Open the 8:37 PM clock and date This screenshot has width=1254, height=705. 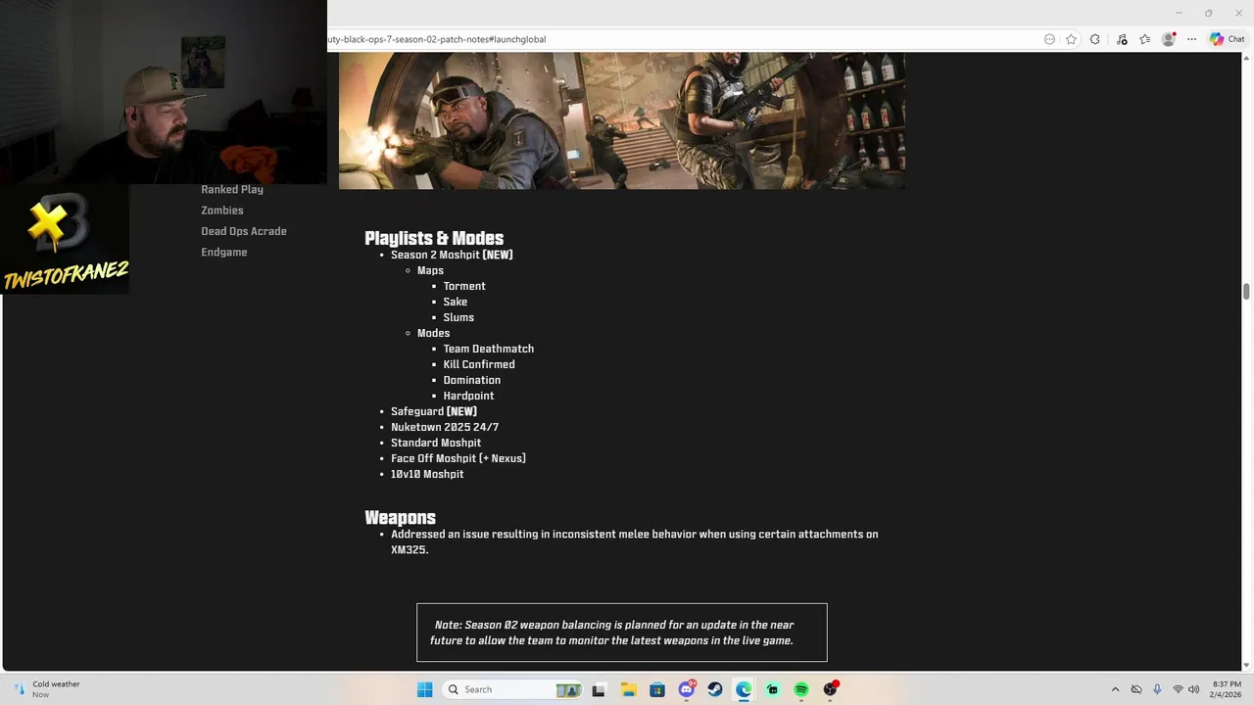(x=1227, y=689)
